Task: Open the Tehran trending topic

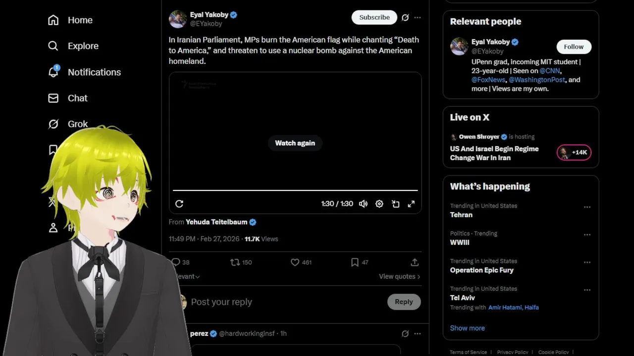Action: 461,215
